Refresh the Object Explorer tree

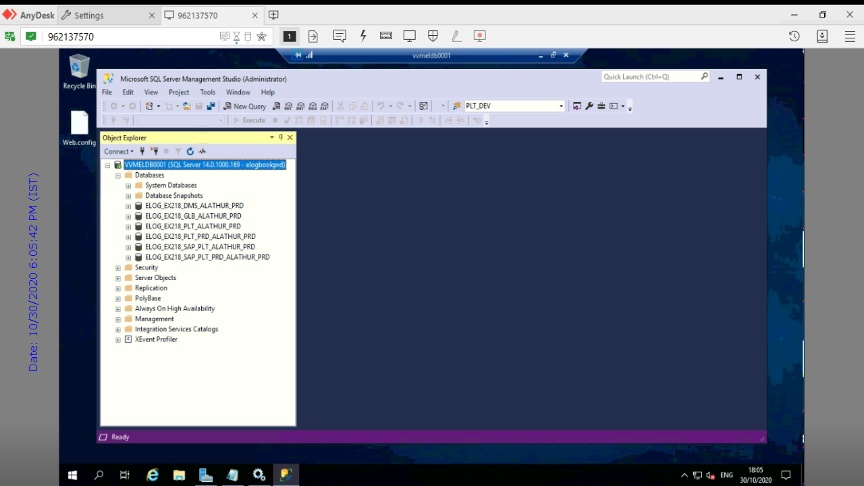click(x=190, y=152)
